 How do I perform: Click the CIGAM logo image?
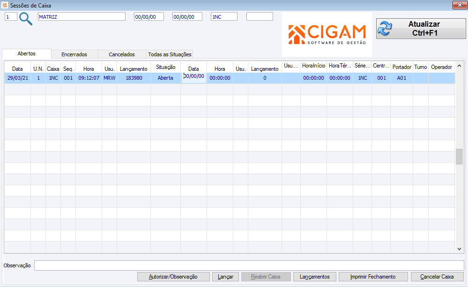click(x=327, y=34)
